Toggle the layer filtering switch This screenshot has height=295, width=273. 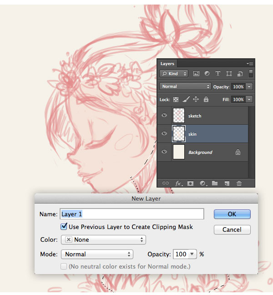(x=251, y=73)
